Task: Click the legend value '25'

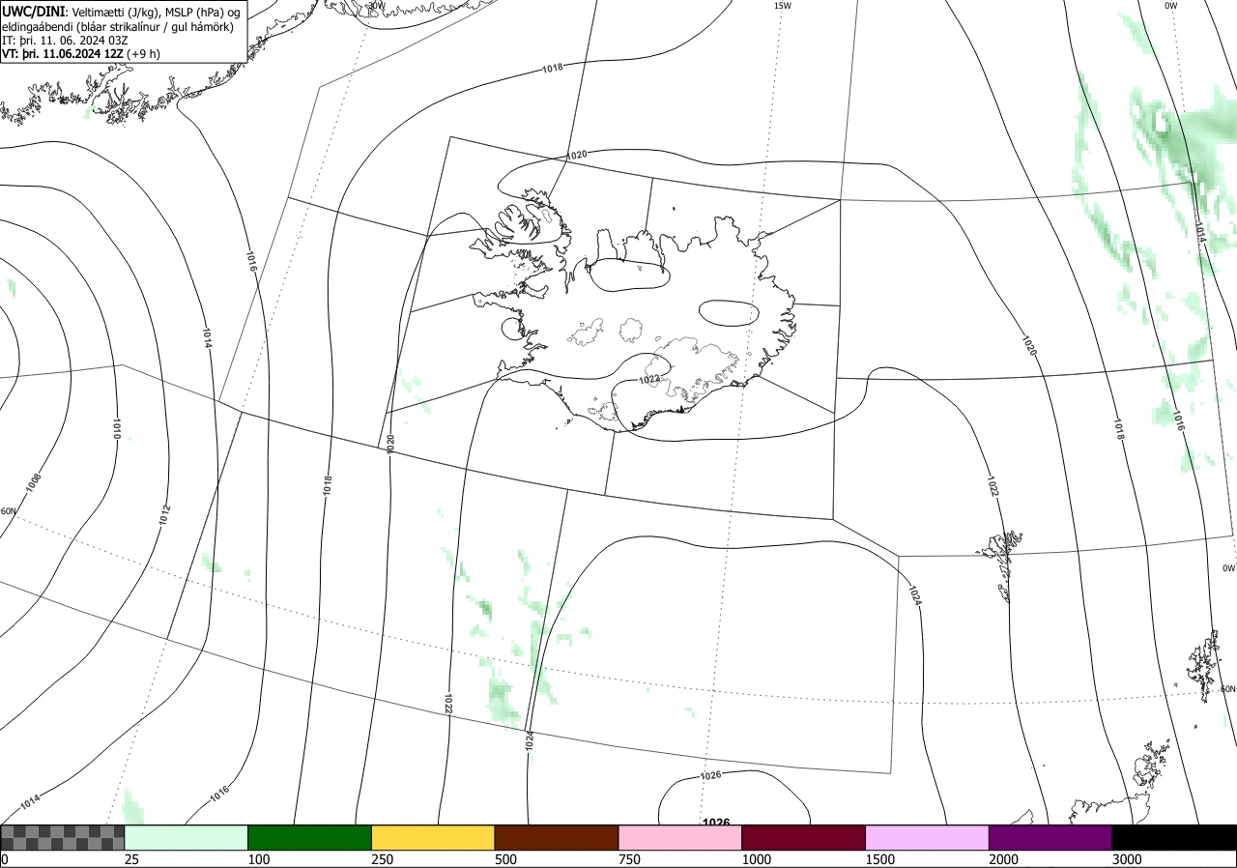Action: coord(131,859)
